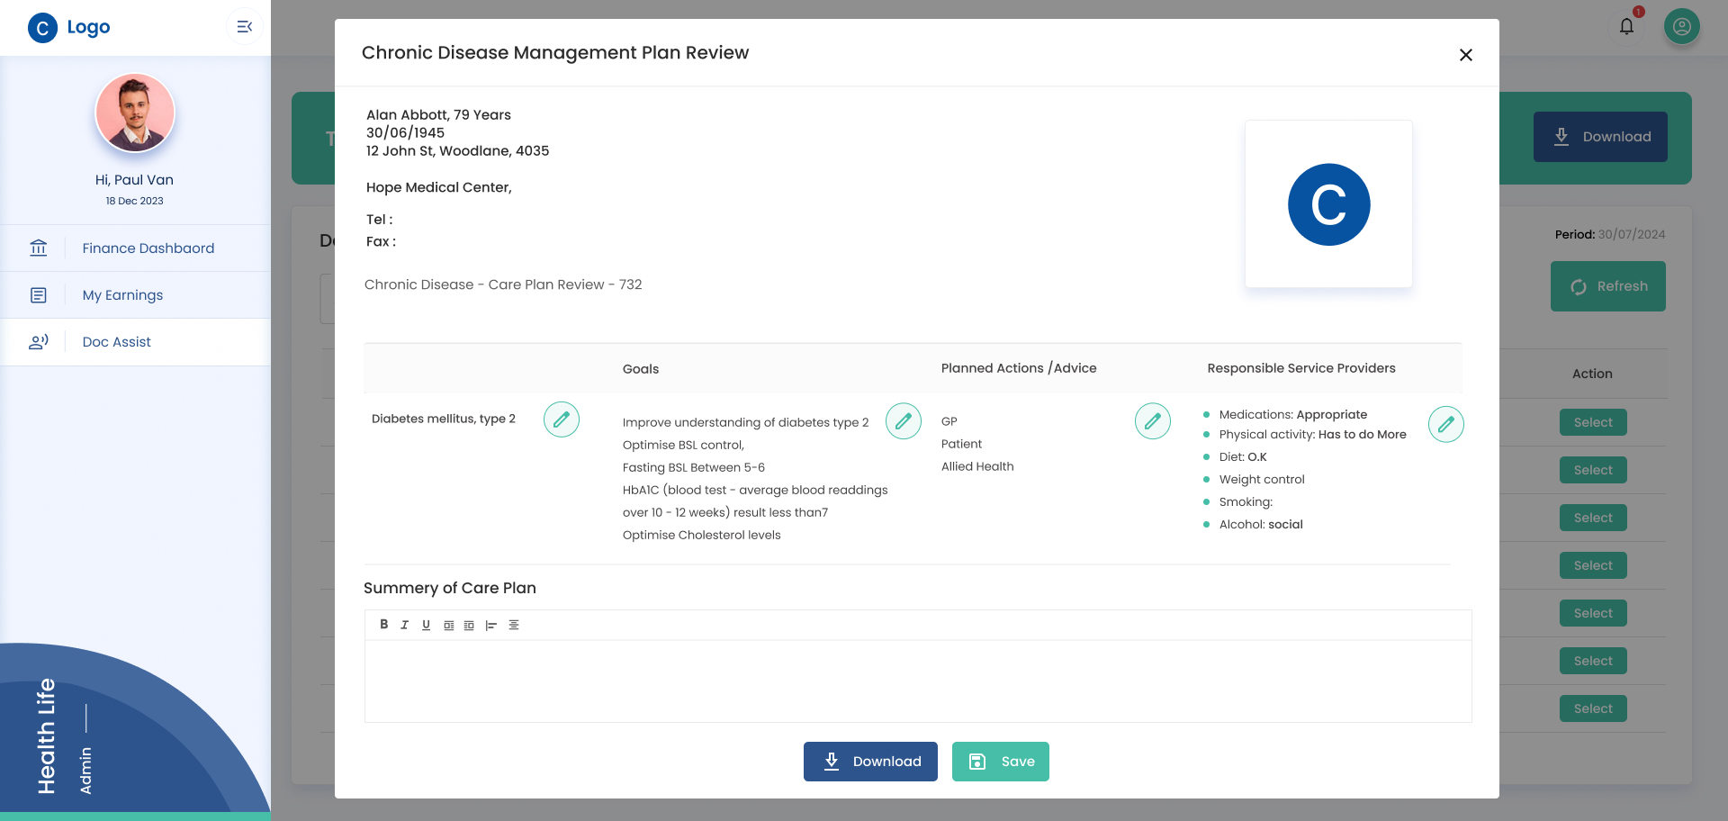Screen dimensions: 1728x821
Task: Click the 'Hi, Paul Van' greeting text
Action: pos(135,180)
